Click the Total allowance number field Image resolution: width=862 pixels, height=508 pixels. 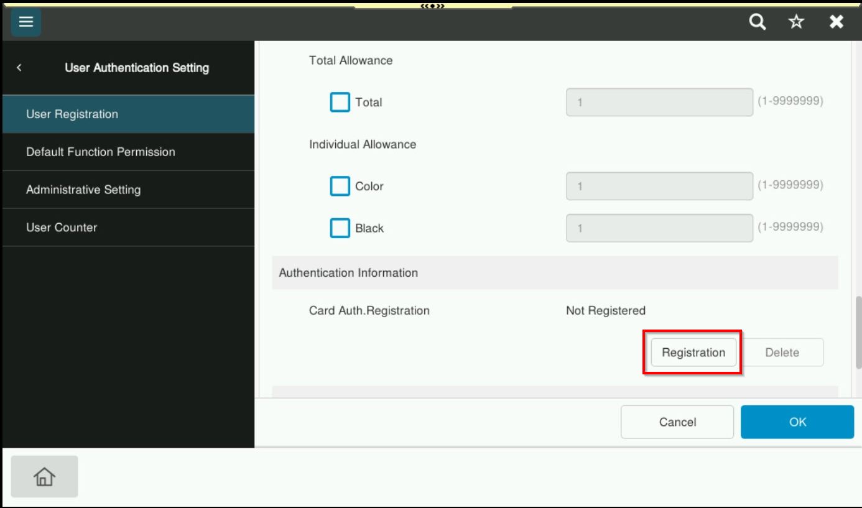point(659,103)
